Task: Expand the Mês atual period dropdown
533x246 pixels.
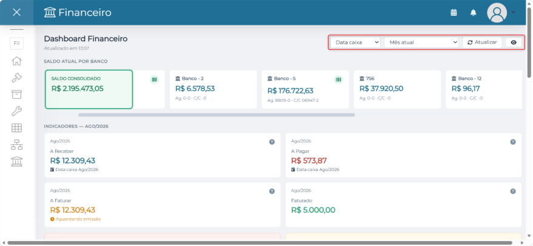Action: (x=421, y=42)
